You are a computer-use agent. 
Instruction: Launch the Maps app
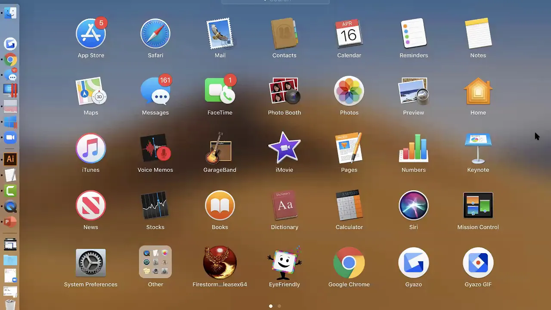(91, 91)
